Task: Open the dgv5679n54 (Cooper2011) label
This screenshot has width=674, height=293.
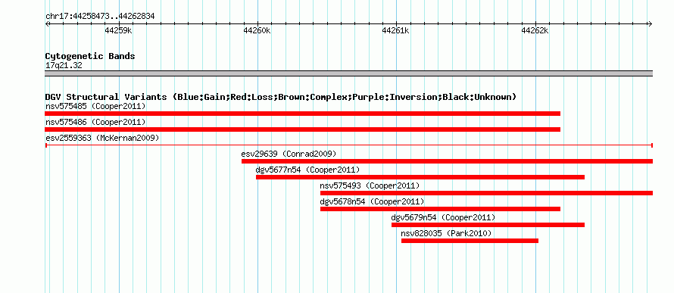Action: [443, 217]
